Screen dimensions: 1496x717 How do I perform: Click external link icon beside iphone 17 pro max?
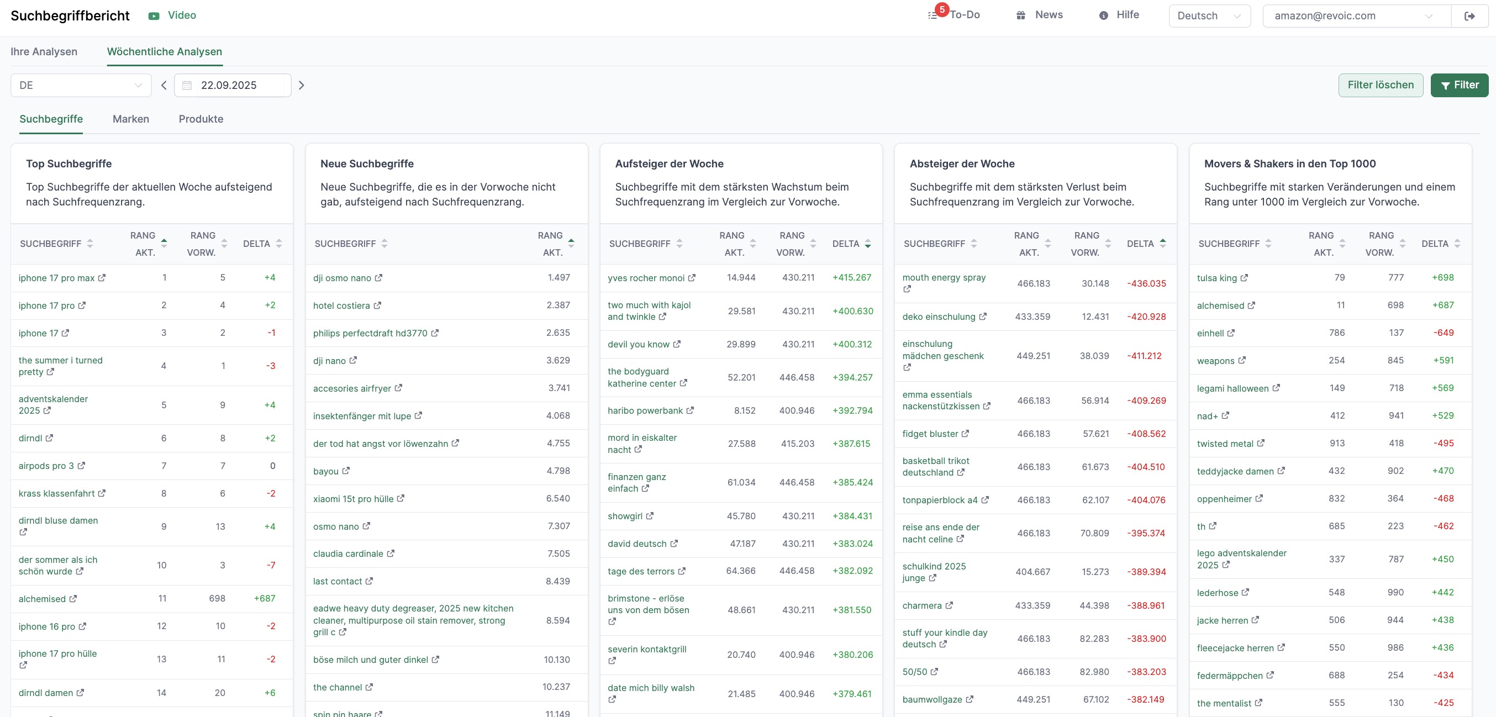102,278
